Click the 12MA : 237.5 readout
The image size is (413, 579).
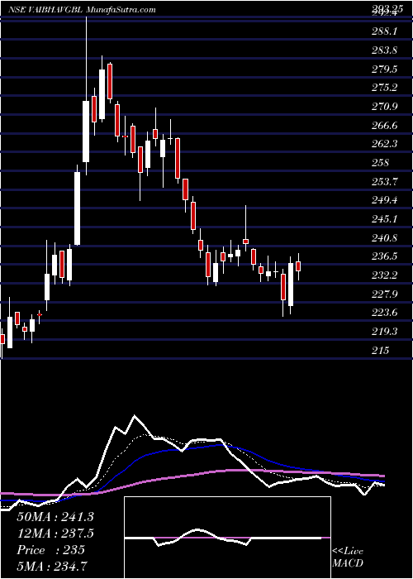(x=55, y=534)
